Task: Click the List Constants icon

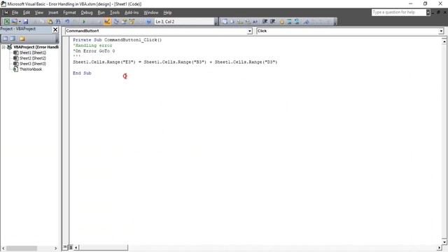Action: 232,22
